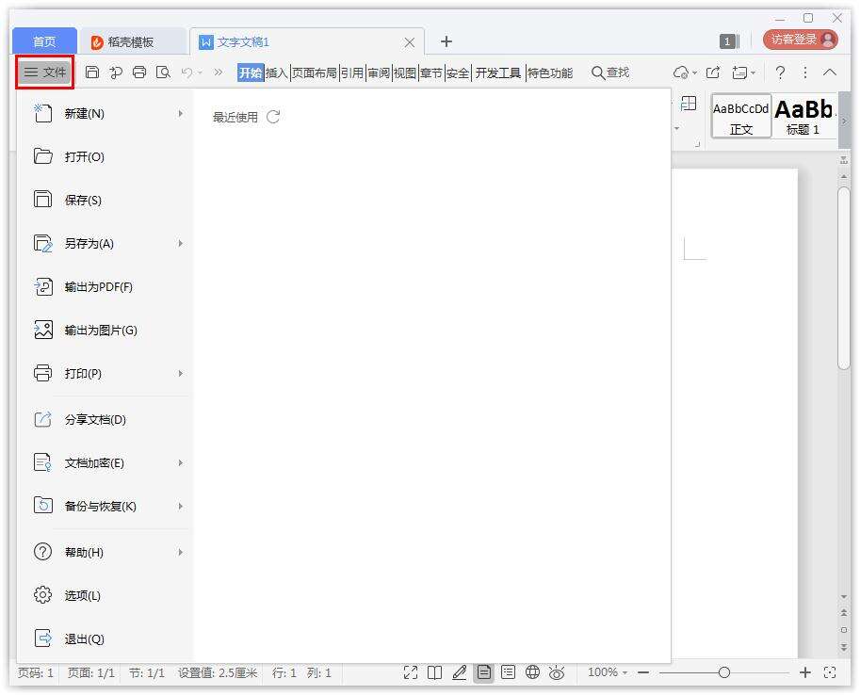Select 退出(Q) in the file menu
Viewport: 860px width, 695px height.
tap(105, 639)
